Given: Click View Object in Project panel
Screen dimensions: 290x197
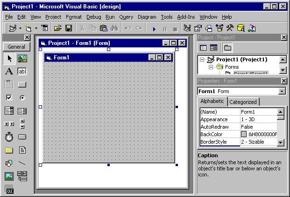Looking at the screenshot, I should (x=213, y=48).
